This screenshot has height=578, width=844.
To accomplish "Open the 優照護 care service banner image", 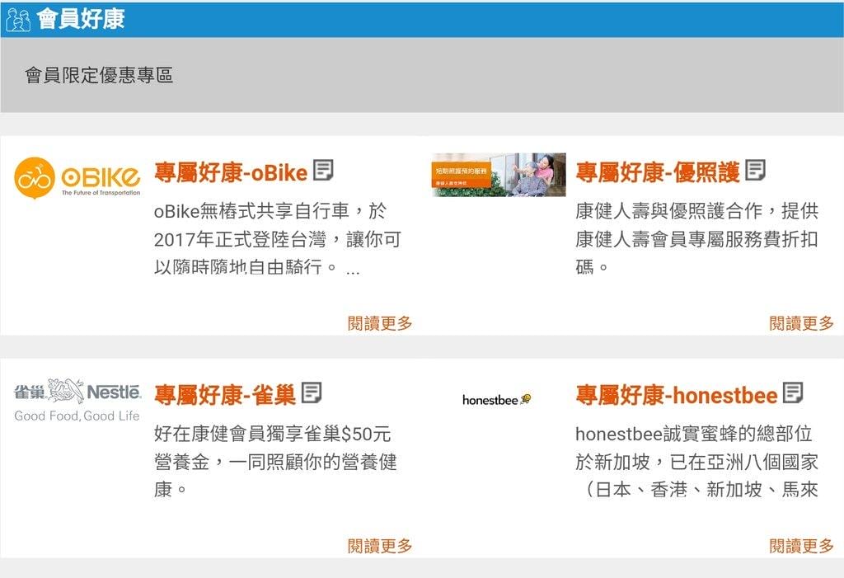I will pyautogui.click(x=499, y=175).
